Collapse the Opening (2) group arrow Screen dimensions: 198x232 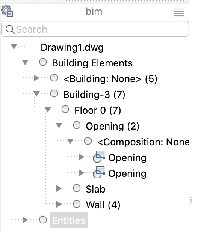pyautogui.click(x=59, y=125)
